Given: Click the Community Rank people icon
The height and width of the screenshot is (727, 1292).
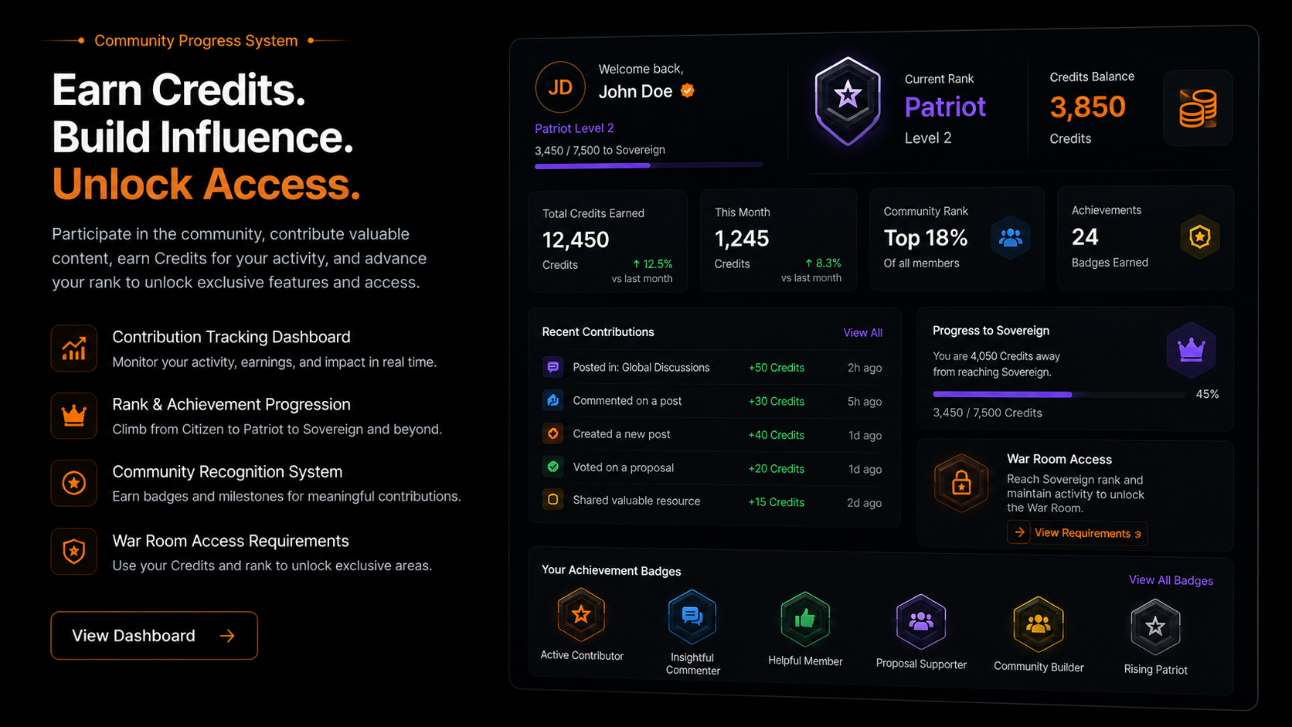Looking at the screenshot, I should click(1011, 237).
